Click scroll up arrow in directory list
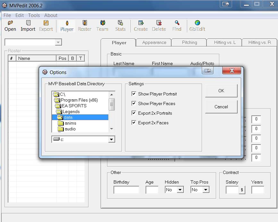This screenshot has height=222, width=278. pyautogui.click(x=112, y=95)
